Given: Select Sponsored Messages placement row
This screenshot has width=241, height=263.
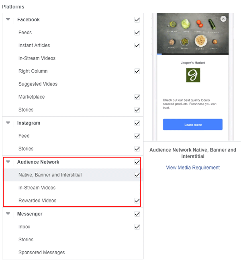Looking at the screenshot, I should coord(42,253).
